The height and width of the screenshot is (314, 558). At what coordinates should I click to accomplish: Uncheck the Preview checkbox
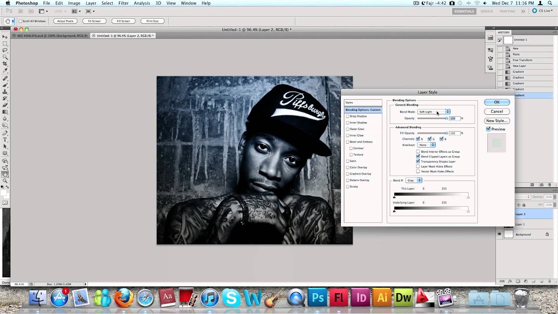click(x=488, y=129)
